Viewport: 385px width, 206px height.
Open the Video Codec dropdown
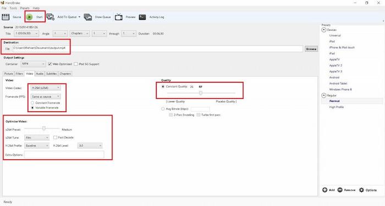coord(46,88)
